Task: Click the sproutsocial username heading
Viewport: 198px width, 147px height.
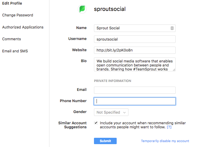Action: pyautogui.click(x=110, y=9)
